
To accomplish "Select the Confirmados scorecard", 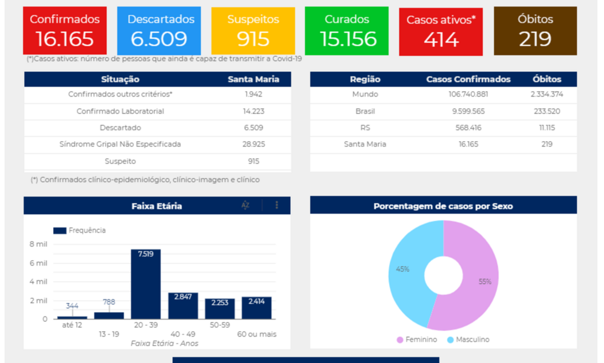I will 65,31.
